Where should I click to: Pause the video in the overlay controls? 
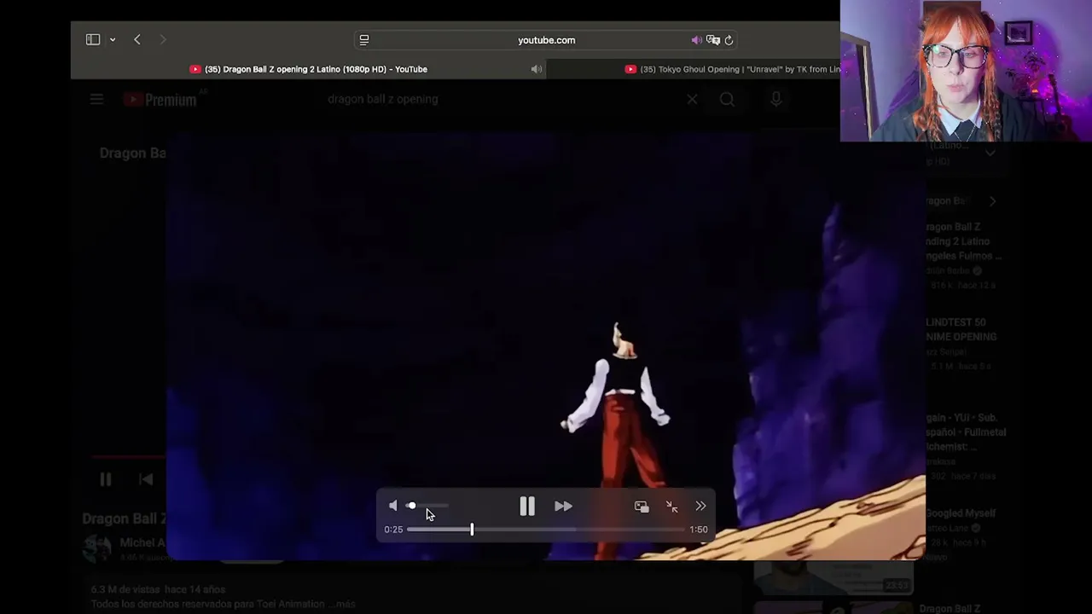point(526,507)
